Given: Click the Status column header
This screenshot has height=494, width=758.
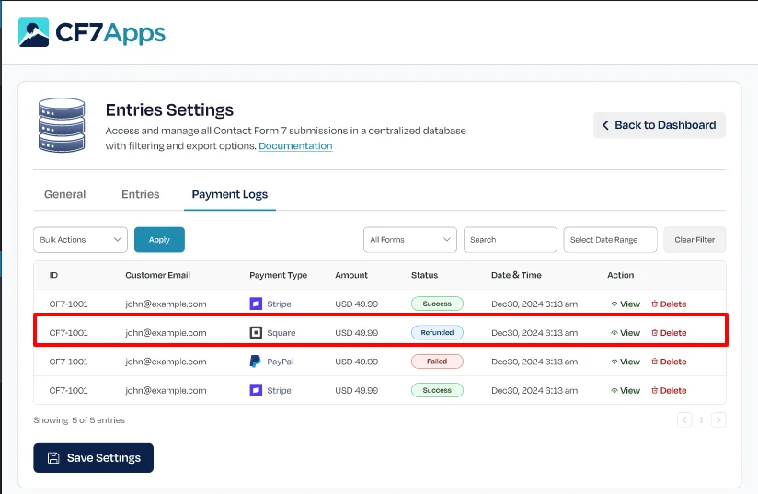Looking at the screenshot, I should click(x=424, y=275).
